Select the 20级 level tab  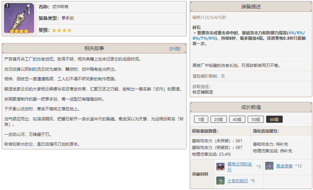[218, 119]
